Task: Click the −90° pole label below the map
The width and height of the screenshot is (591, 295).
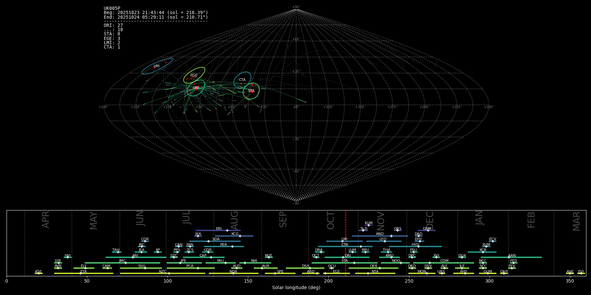Action: click(296, 204)
